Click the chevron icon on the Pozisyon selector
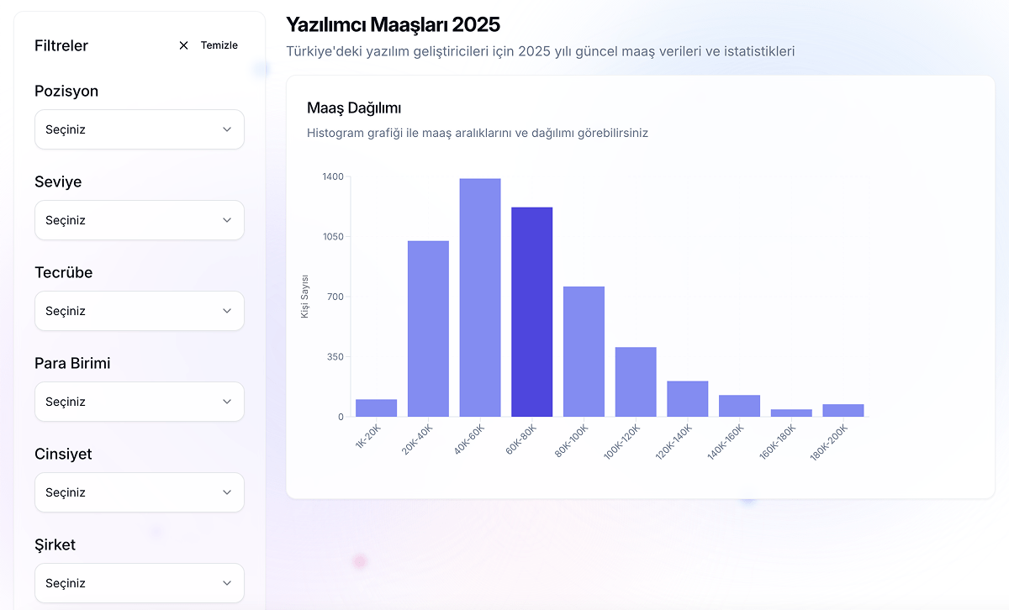 tap(227, 129)
